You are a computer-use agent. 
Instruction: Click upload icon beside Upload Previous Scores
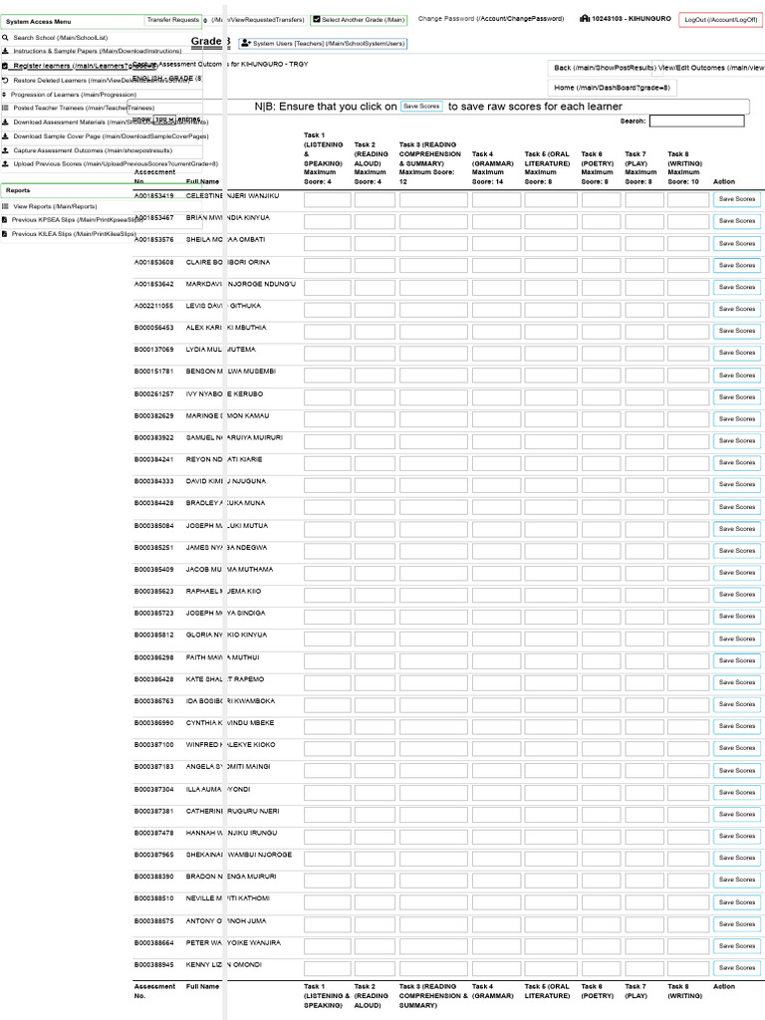click(5, 164)
